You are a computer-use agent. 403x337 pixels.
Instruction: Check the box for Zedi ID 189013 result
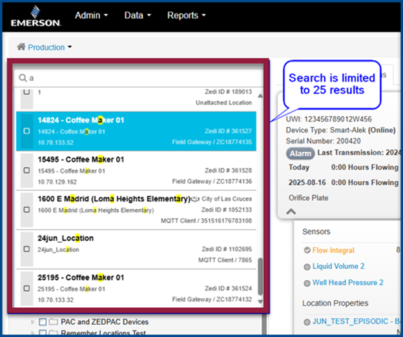click(x=26, y=92)
